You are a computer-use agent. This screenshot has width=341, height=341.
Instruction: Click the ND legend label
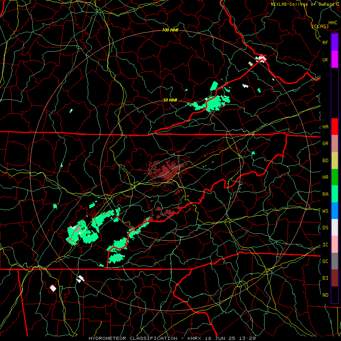(x=325, y=295)
